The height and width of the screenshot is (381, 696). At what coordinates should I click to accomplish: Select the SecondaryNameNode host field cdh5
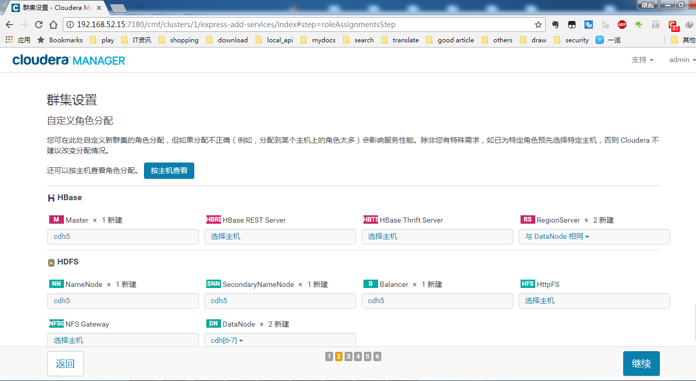pos(280,301)
